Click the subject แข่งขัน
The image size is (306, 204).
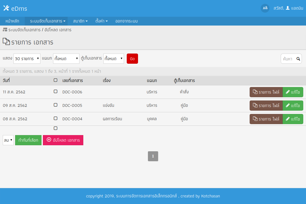pyautogui.click(x=109, y=105)
